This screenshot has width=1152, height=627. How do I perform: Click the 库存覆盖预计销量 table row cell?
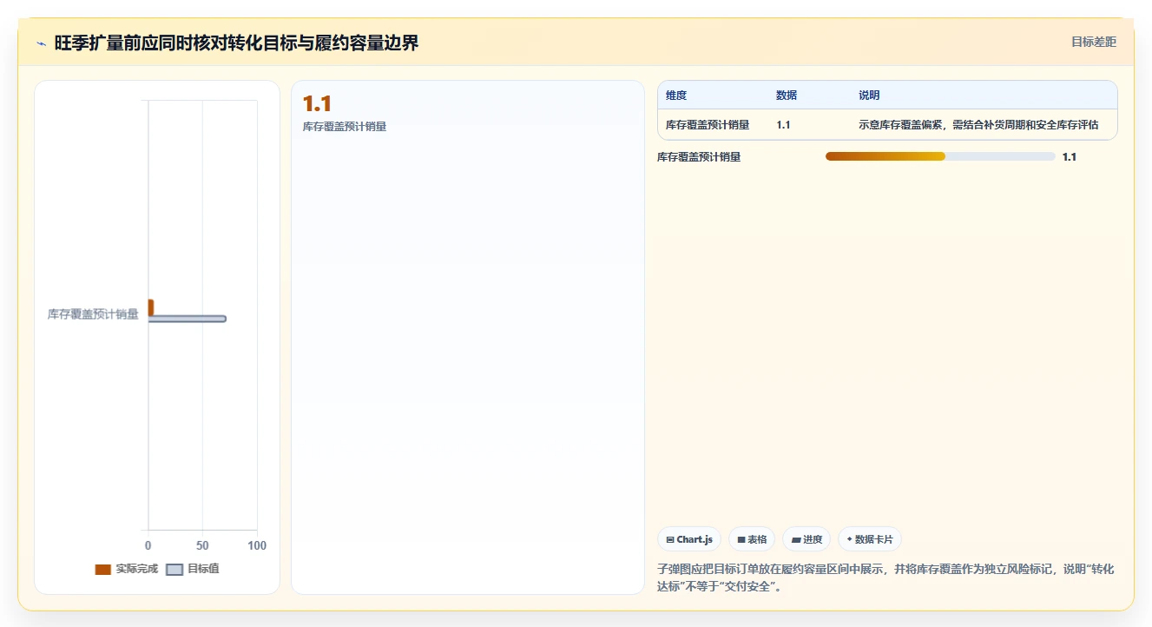(x=708, y=125)
